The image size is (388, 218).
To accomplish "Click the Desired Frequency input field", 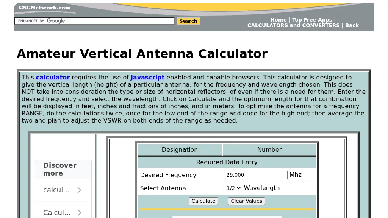I will coord(256,175).
